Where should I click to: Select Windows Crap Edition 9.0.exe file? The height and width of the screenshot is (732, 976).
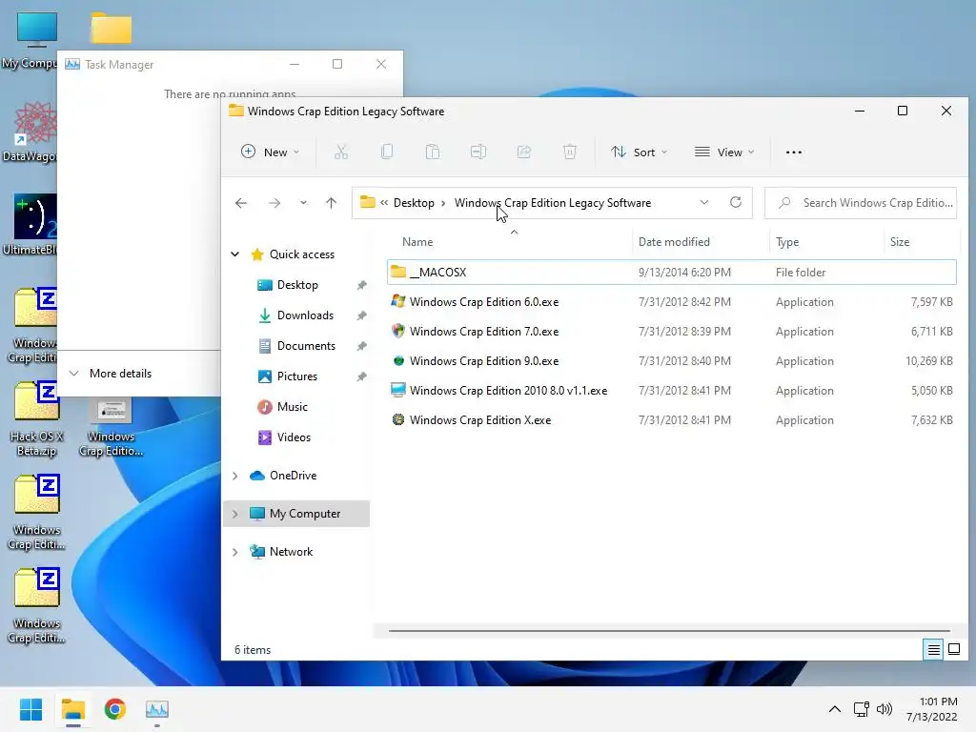coord(672,361)
